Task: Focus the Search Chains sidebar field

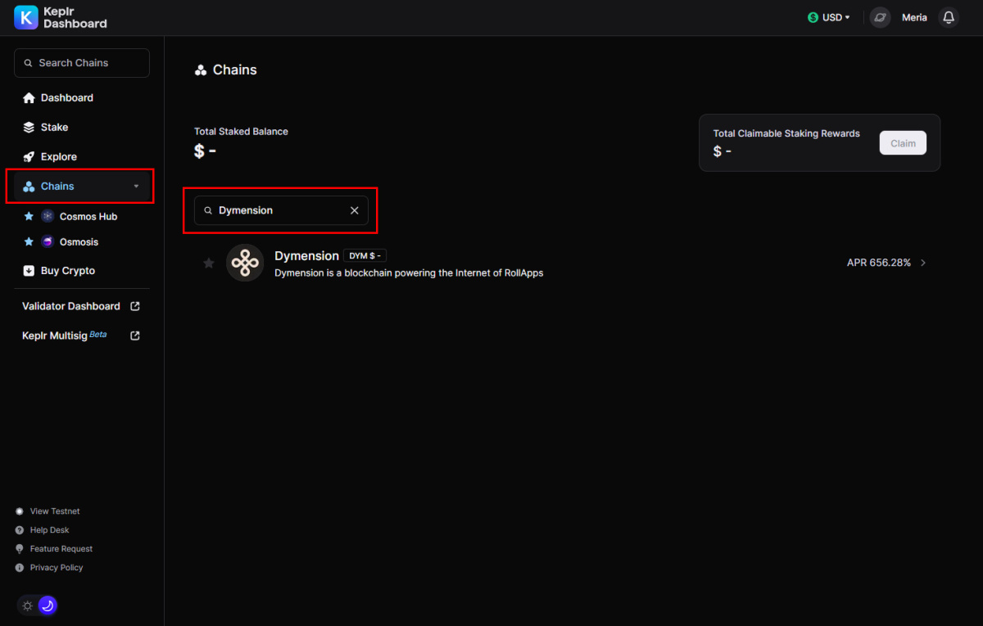Action: click(82, 63)
